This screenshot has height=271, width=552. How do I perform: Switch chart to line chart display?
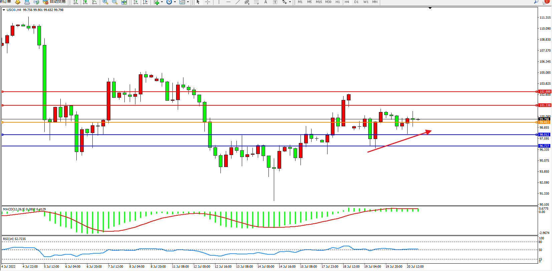coord(94,2)
